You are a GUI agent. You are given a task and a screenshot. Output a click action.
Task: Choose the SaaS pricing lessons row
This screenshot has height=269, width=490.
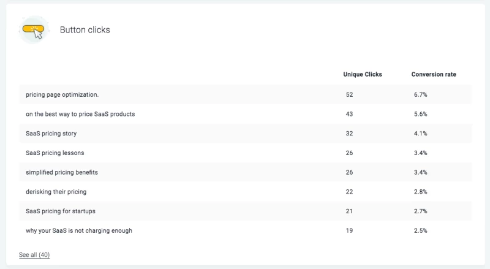coord(55,153)
